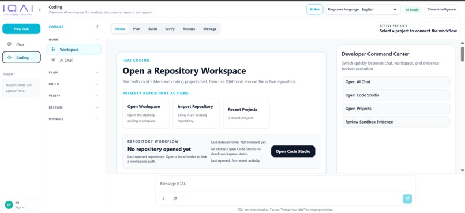Click the vertical scrollbar thumb
Viewport: 465px width, 213px height.
pyautogui.click(x=462, y=54)
